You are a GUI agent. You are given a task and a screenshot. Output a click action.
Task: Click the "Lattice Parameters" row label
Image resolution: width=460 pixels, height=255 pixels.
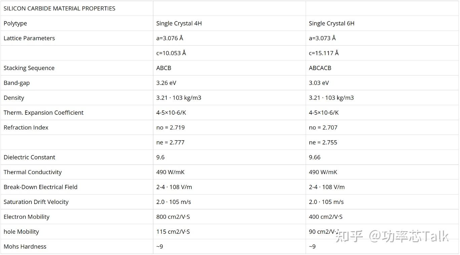click(x=29, y=38)
